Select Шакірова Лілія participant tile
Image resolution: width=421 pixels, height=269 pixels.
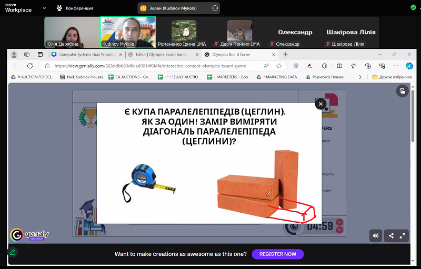pyautogui.click(x=351, y=33)
